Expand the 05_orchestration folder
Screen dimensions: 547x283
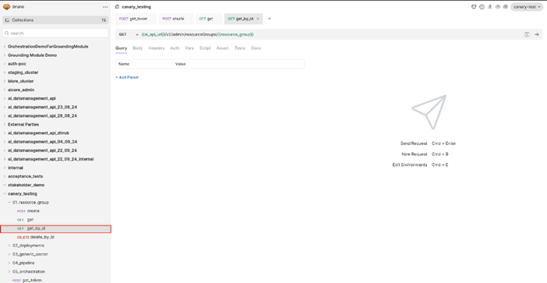coord(9,271)
